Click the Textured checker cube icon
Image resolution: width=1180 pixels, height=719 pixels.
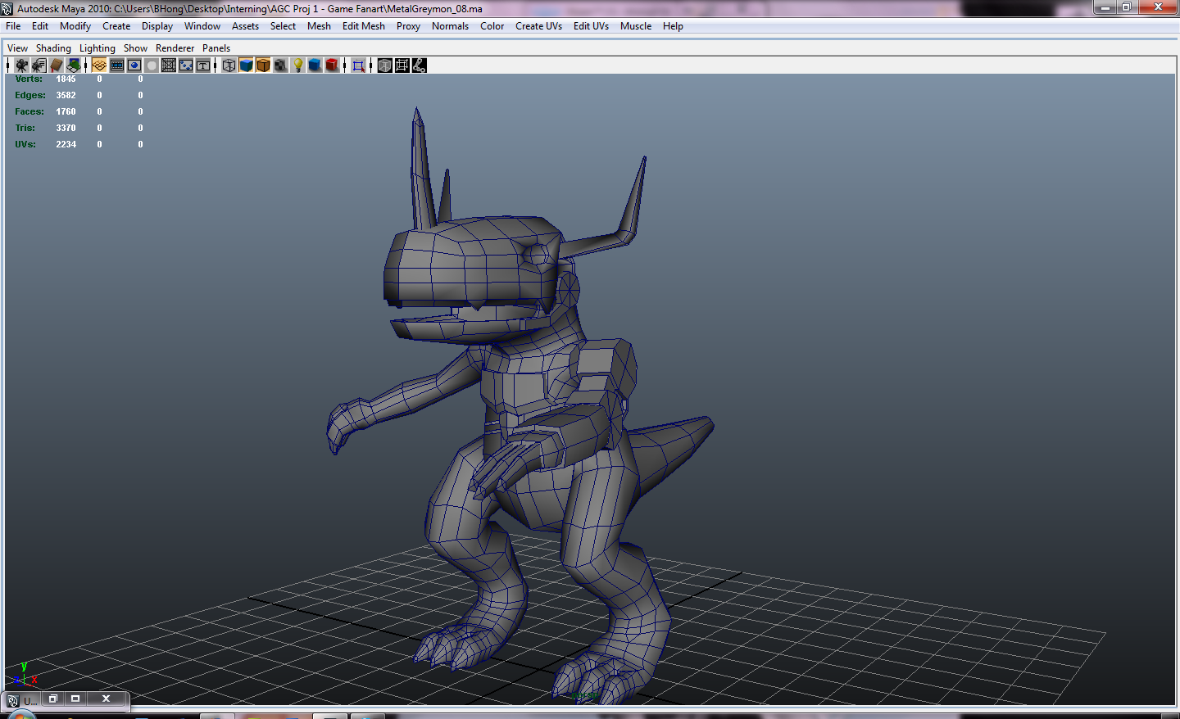tap(280, 66)
